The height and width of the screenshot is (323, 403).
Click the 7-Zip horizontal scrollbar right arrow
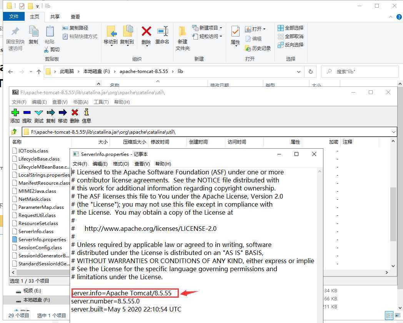[x=387, y=272]
